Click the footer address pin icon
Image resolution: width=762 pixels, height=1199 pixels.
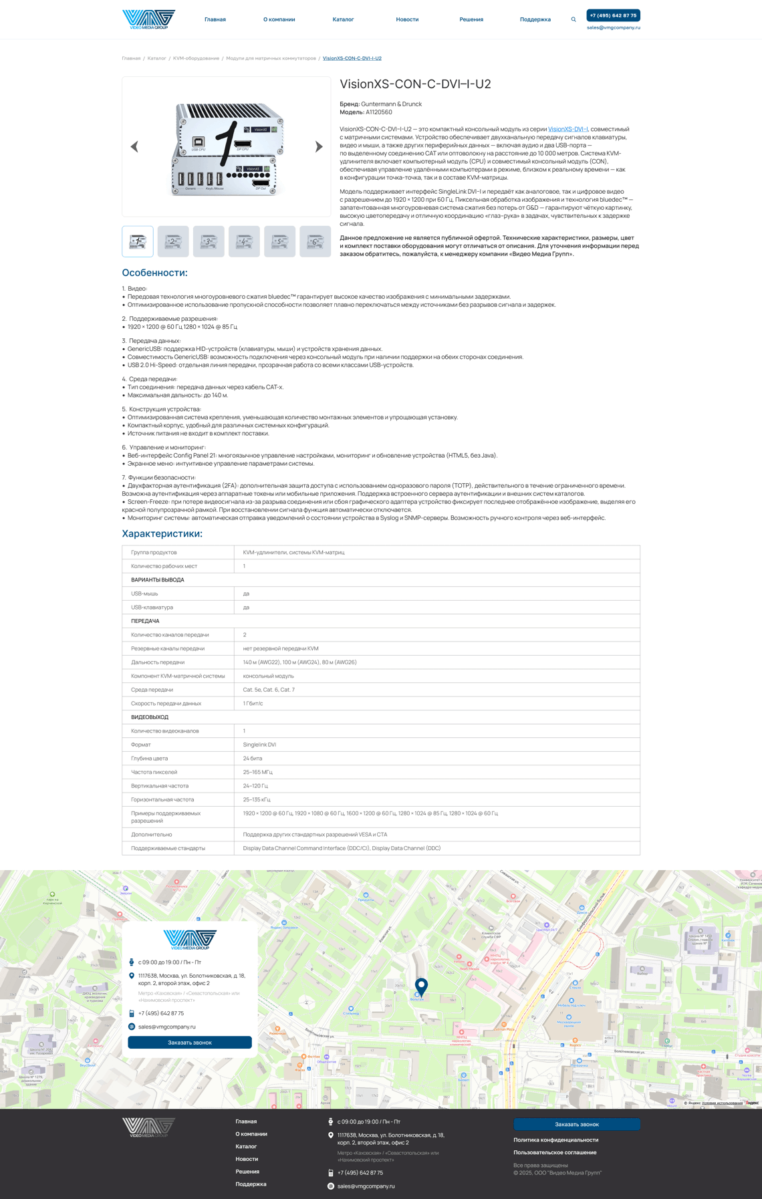[331, 1135]
